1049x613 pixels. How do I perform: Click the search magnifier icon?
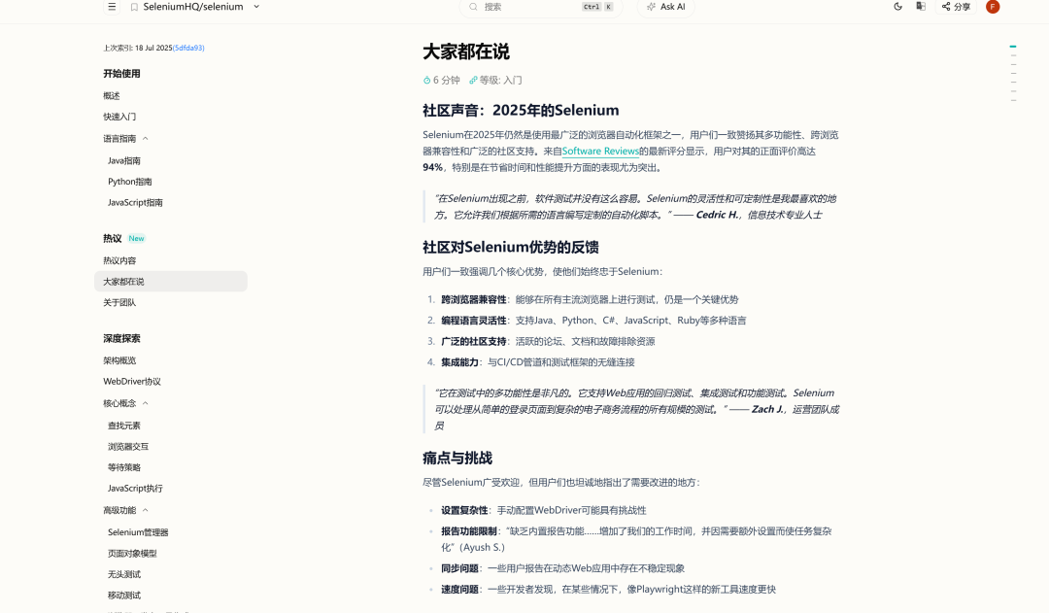click(474, 7)
